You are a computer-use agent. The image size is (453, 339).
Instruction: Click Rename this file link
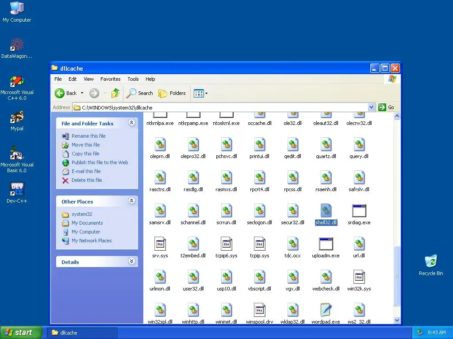pos(88,136)
